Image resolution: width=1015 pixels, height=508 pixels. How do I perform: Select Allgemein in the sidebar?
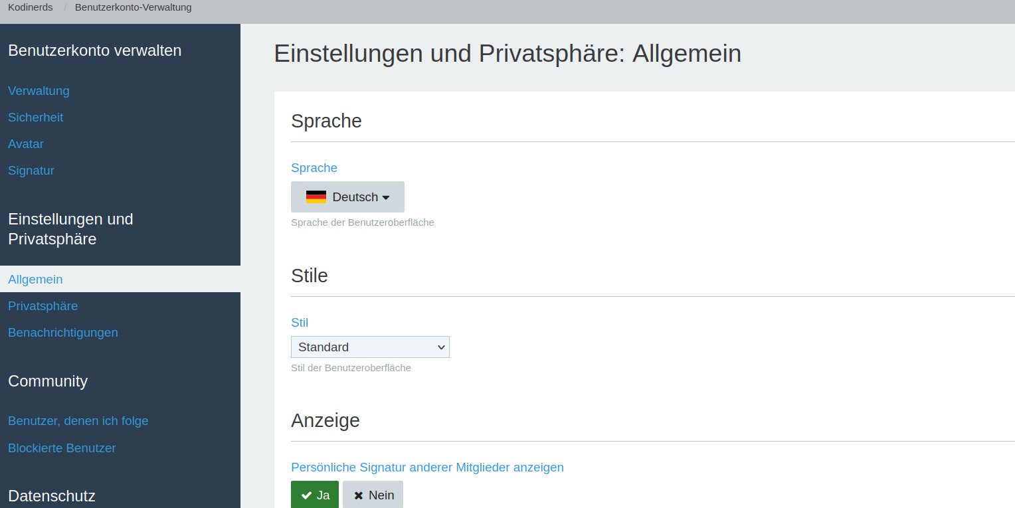120,279
